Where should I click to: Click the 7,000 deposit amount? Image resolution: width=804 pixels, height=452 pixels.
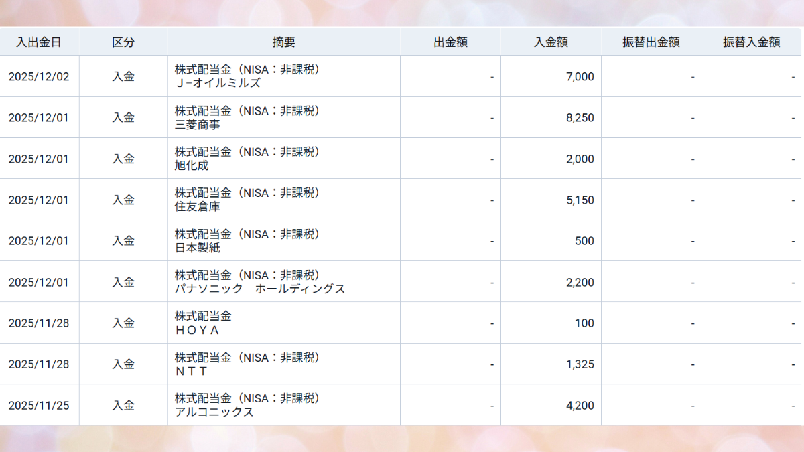tap(580, 76)
